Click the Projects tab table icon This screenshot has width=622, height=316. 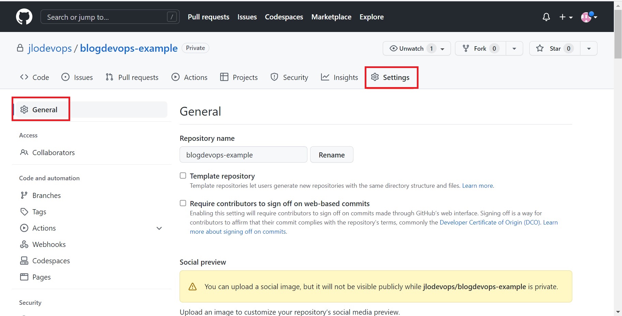tap(224, 77)
